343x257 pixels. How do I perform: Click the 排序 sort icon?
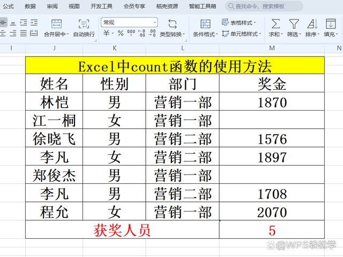pos(312,24)
